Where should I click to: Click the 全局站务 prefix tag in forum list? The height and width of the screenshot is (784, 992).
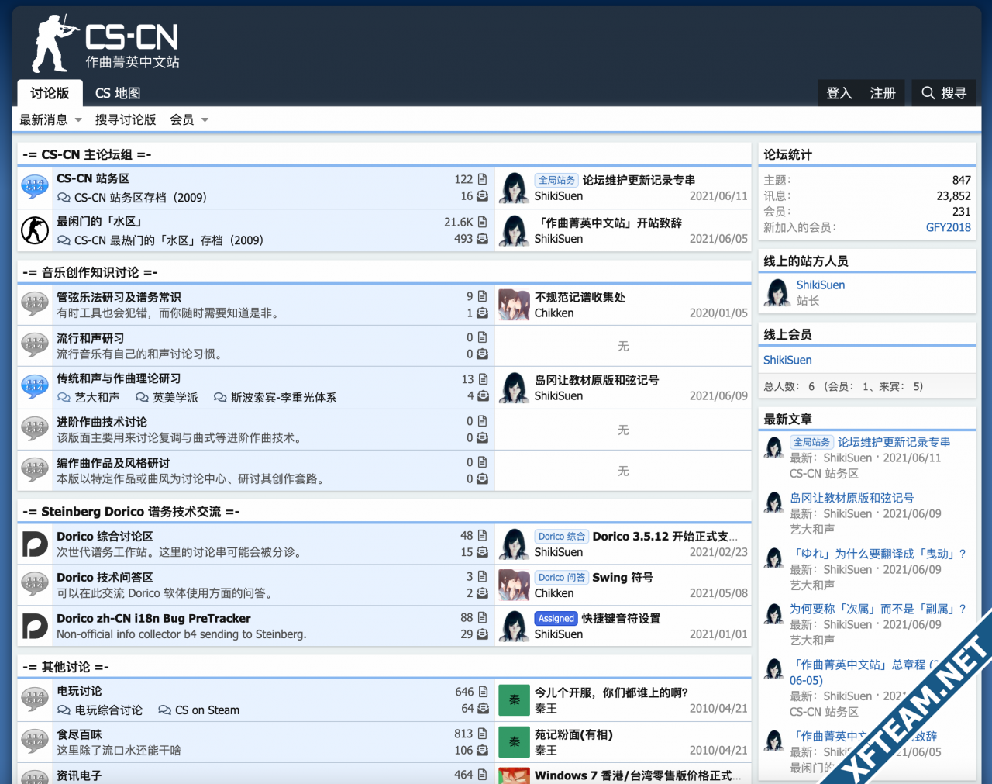coord(556,180)
